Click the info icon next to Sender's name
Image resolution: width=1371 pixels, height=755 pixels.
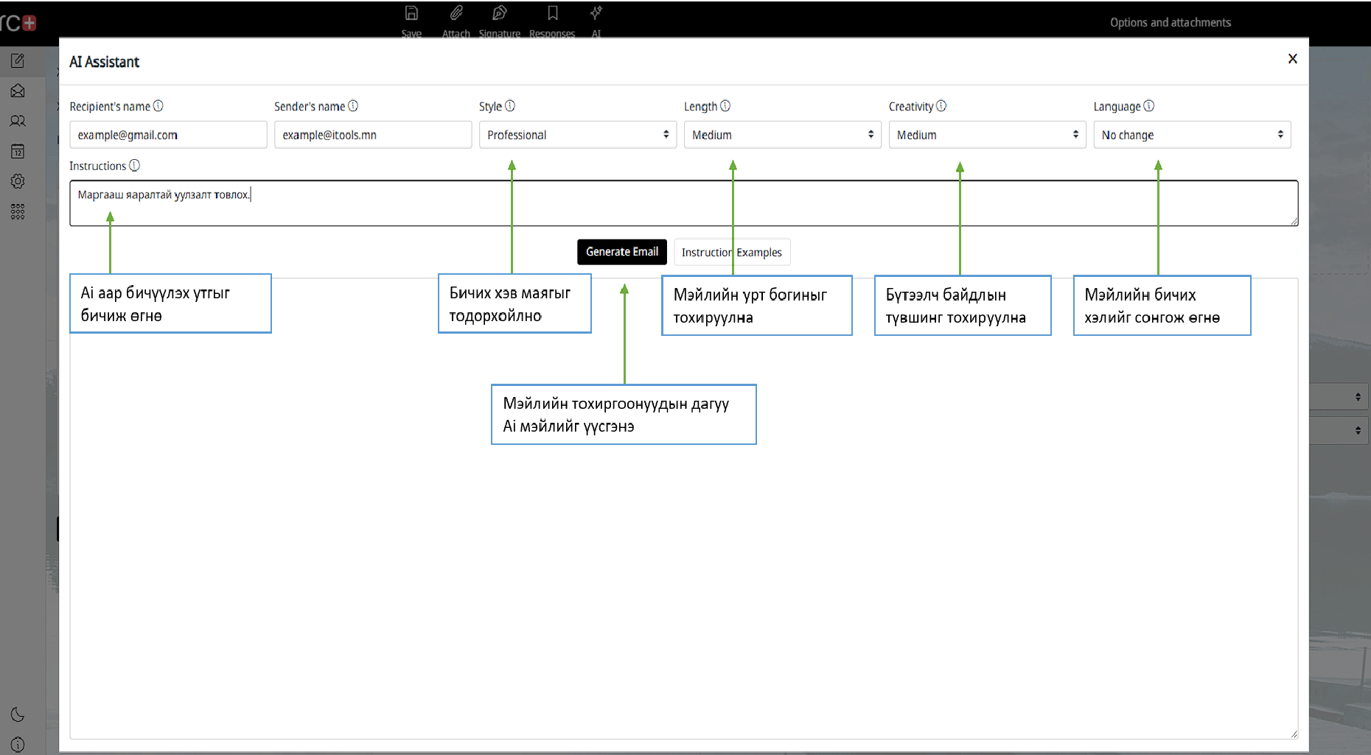click(353, 106)
